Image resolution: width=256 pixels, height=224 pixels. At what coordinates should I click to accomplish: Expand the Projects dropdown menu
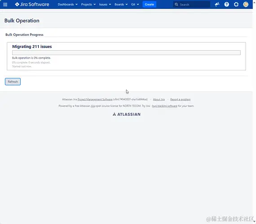(88, 4)
